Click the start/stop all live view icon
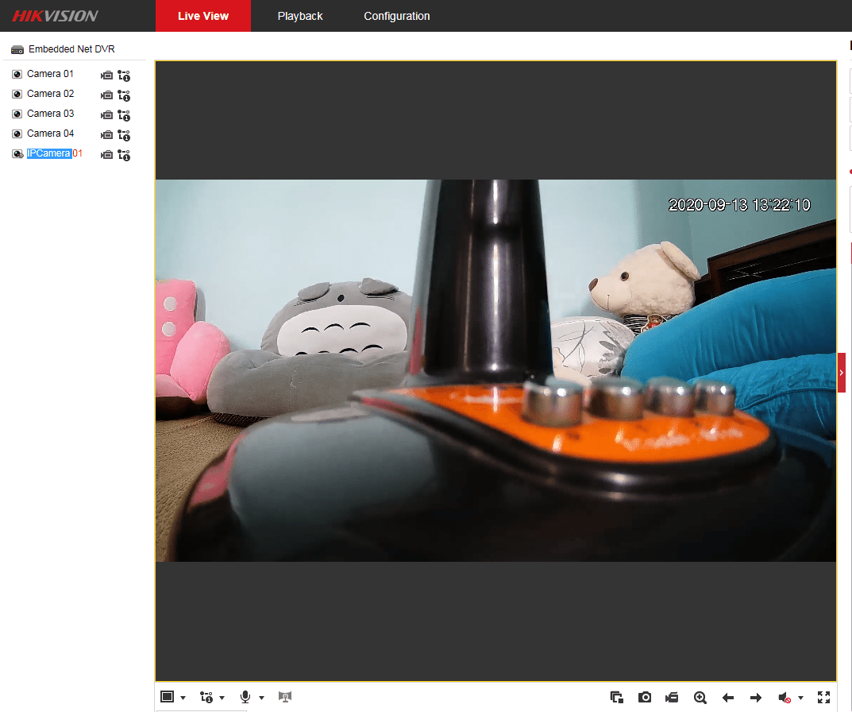The image size is (852, 712). [617, 697]
